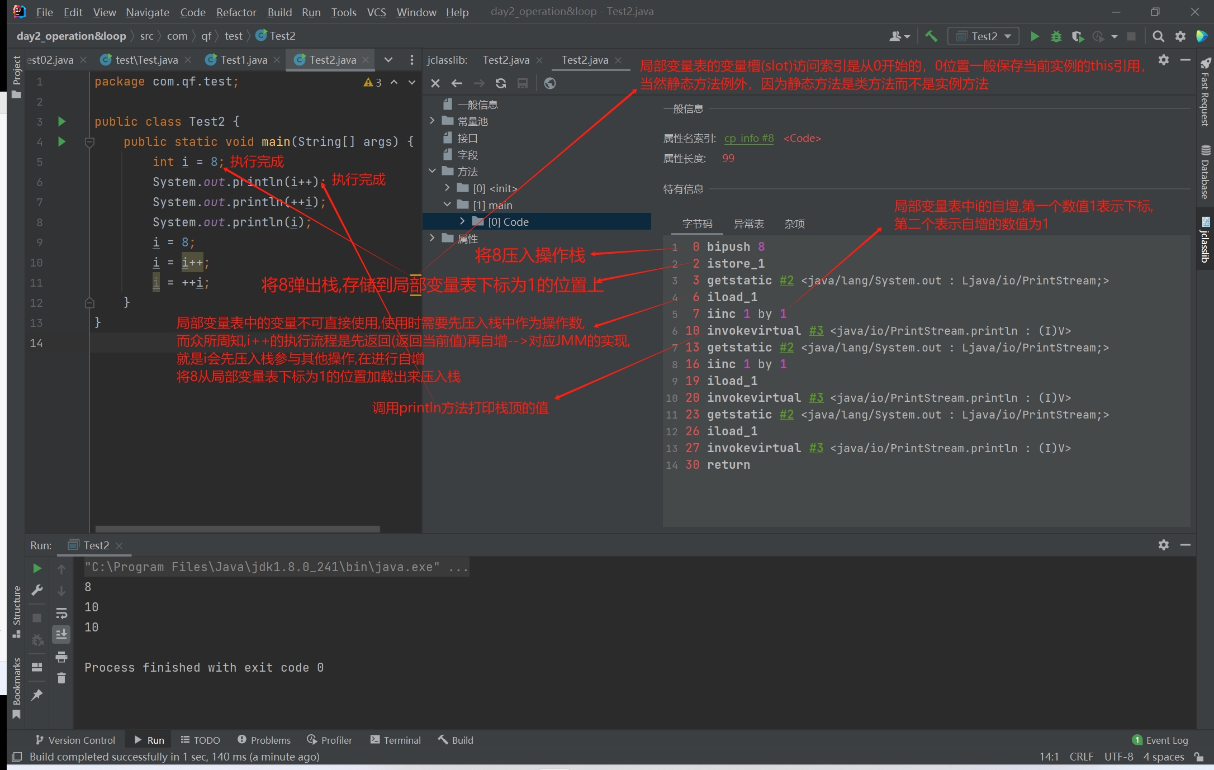Select the 一般信息 tree item
This screenshot has width=1214, height=770.
(477, 104)
